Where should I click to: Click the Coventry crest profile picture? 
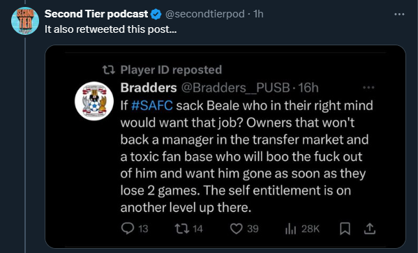94,101
